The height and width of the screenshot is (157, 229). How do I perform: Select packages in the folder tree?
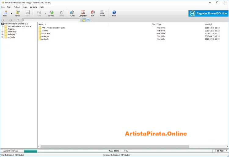[11, 34]
